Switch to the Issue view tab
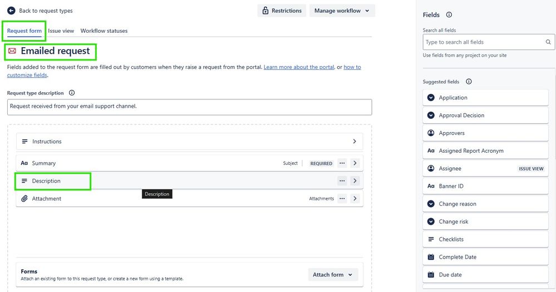This screenshot has height=292, width=556. [x=61, y=31]
